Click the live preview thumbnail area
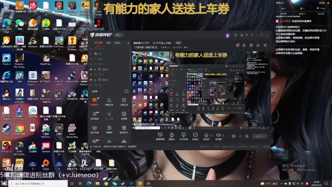The height and width of the screenshot is (187, 332). 200,90
